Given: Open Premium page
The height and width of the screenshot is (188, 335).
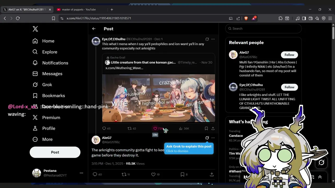Looking at the screenshot, I should (x=46, y=118).
